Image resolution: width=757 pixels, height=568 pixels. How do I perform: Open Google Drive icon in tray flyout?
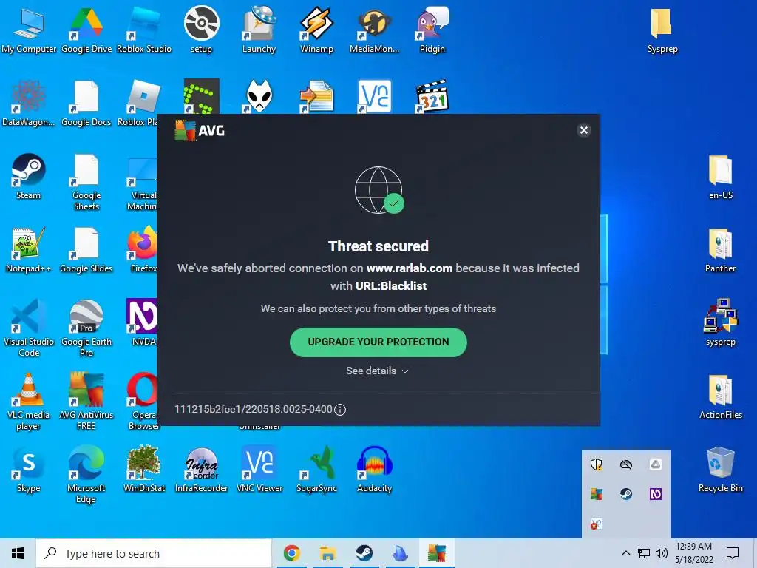pos(656,464)
